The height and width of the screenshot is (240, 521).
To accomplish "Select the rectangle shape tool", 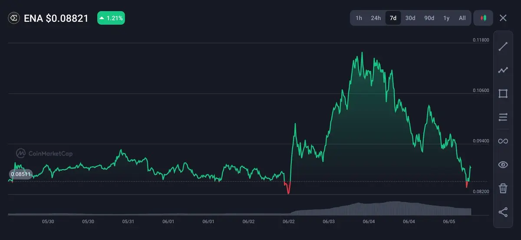I will coord(503,94).
